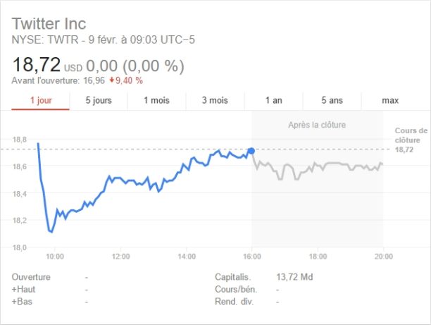The image size is (431, 325).
Task: Select the 'max' range tab
Action: [x=390, y=100]
